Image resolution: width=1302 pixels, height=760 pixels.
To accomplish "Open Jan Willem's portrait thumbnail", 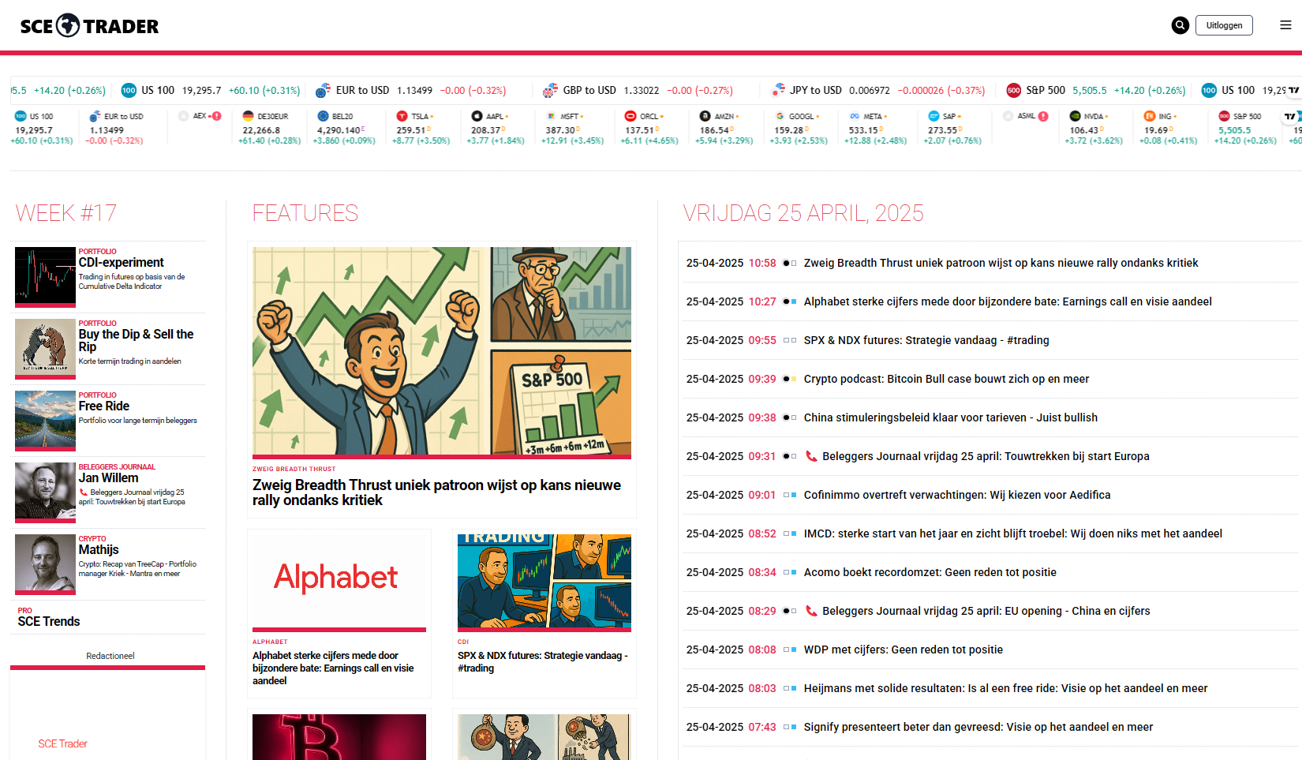I will click(45, 492).
